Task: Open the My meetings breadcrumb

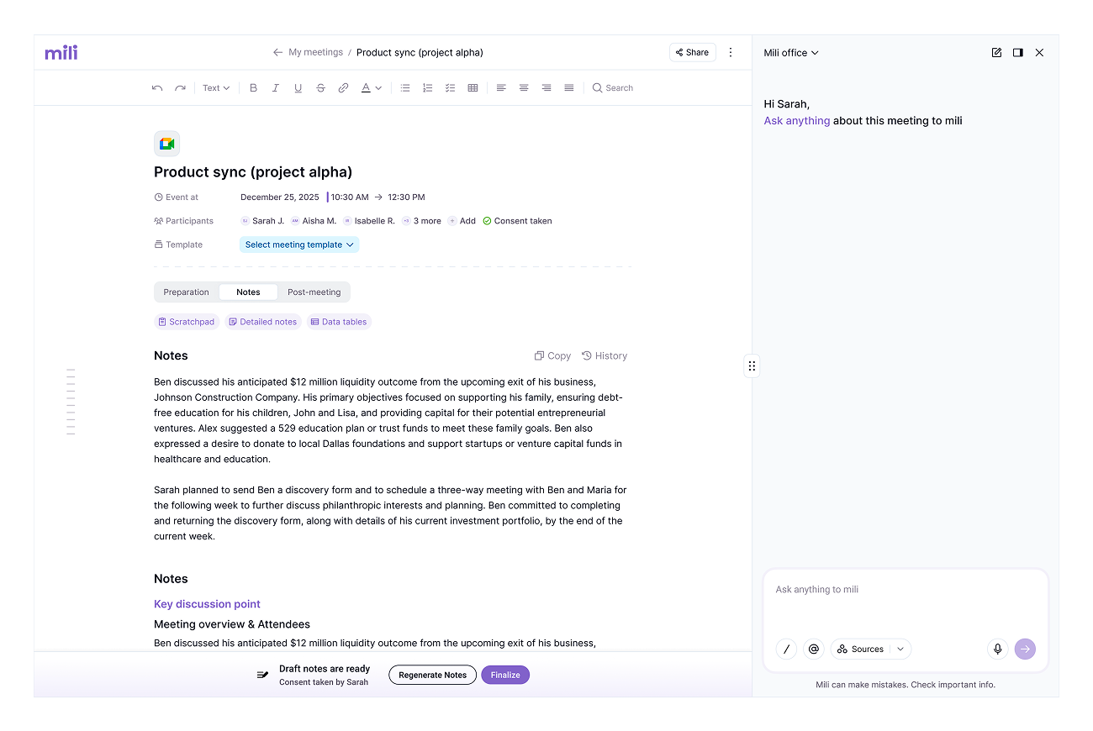Action: pos(315,52)
